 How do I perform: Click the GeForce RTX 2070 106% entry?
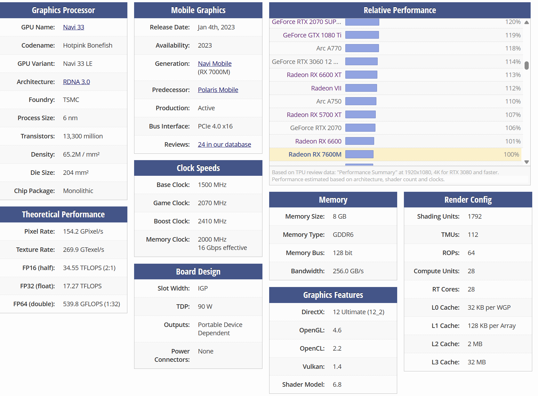(x=315, y=128)
